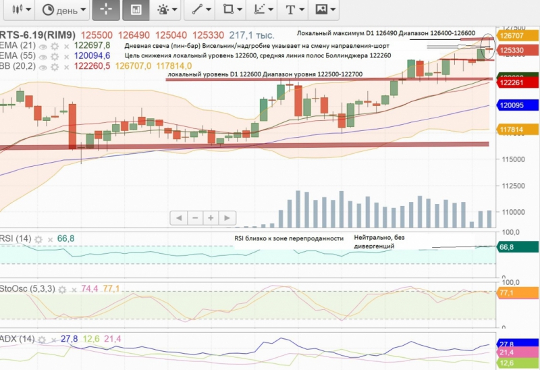Click the 77,1 stochastic value label
The image size is (540, 370).
tap(517, 293)
